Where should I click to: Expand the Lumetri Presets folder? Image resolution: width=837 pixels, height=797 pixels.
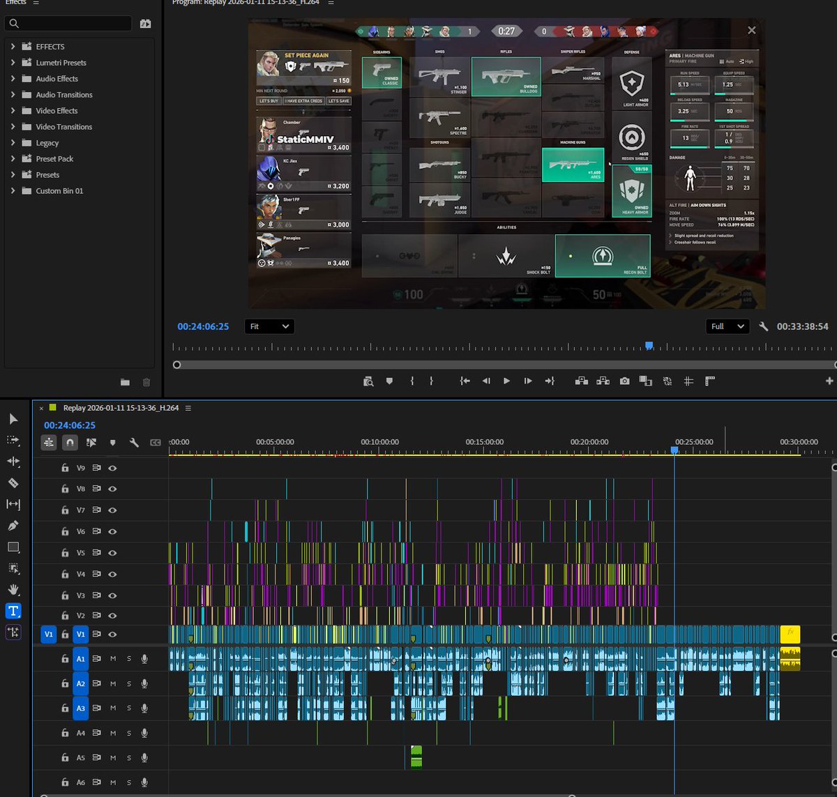click(13, 62)
